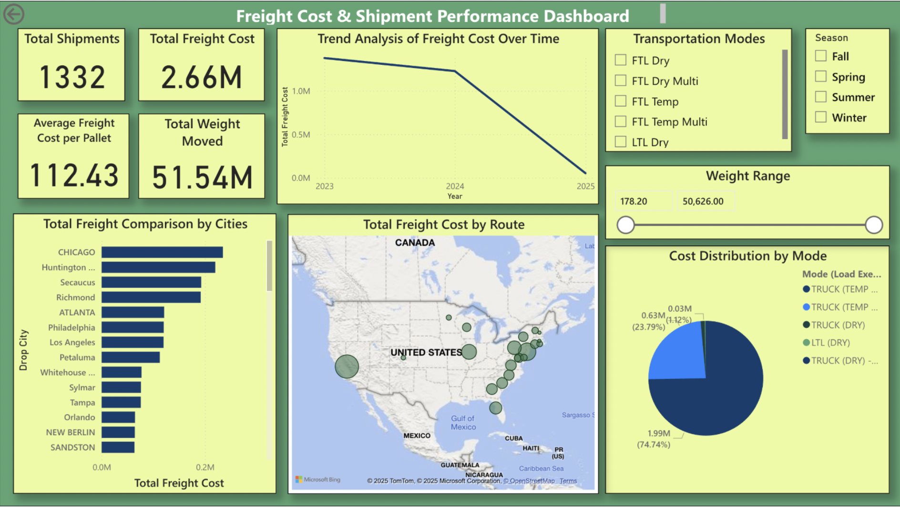The height and width of the screenshot is (507, 900).
Task: Click the Richmond bar
Action: (151, 297)
